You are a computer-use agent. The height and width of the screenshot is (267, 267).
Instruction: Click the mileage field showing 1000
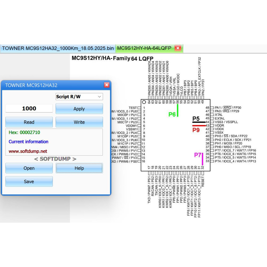tap(29, 108)
